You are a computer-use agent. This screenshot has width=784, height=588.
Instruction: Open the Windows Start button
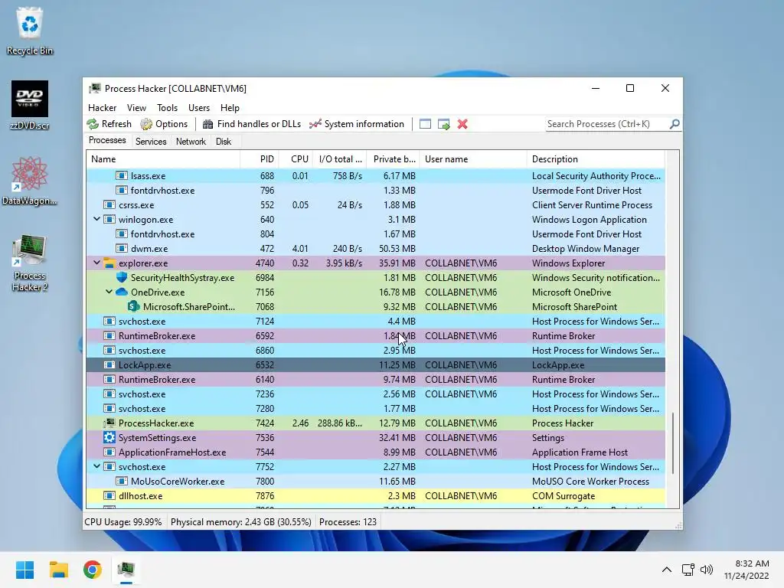[x=24, y=570]
